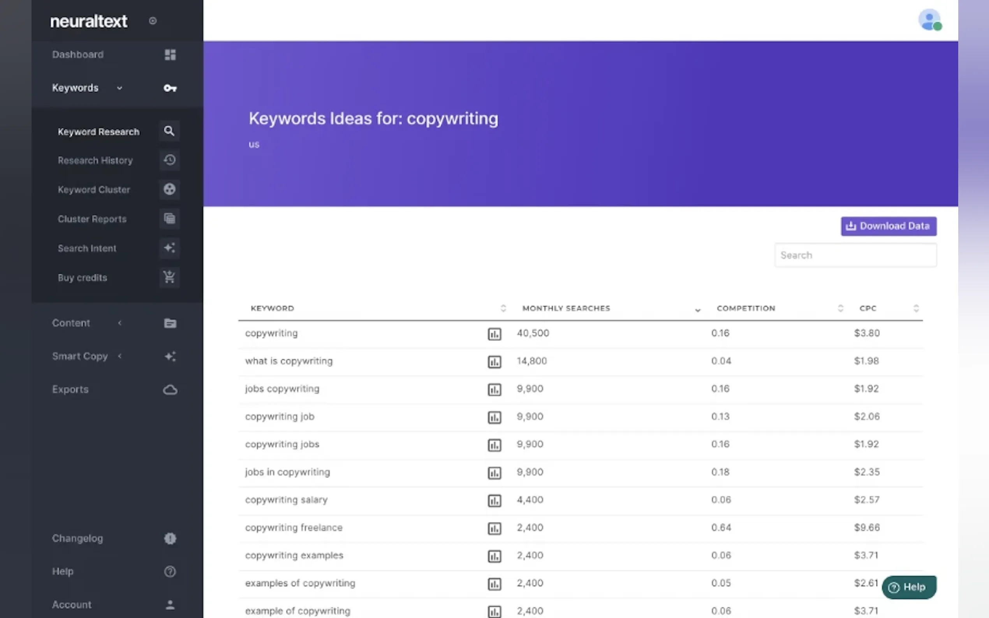Screen dimensions: 989x618
Task: Open trend chart for 'copywriting' keyword
Action: coord(494,334)
